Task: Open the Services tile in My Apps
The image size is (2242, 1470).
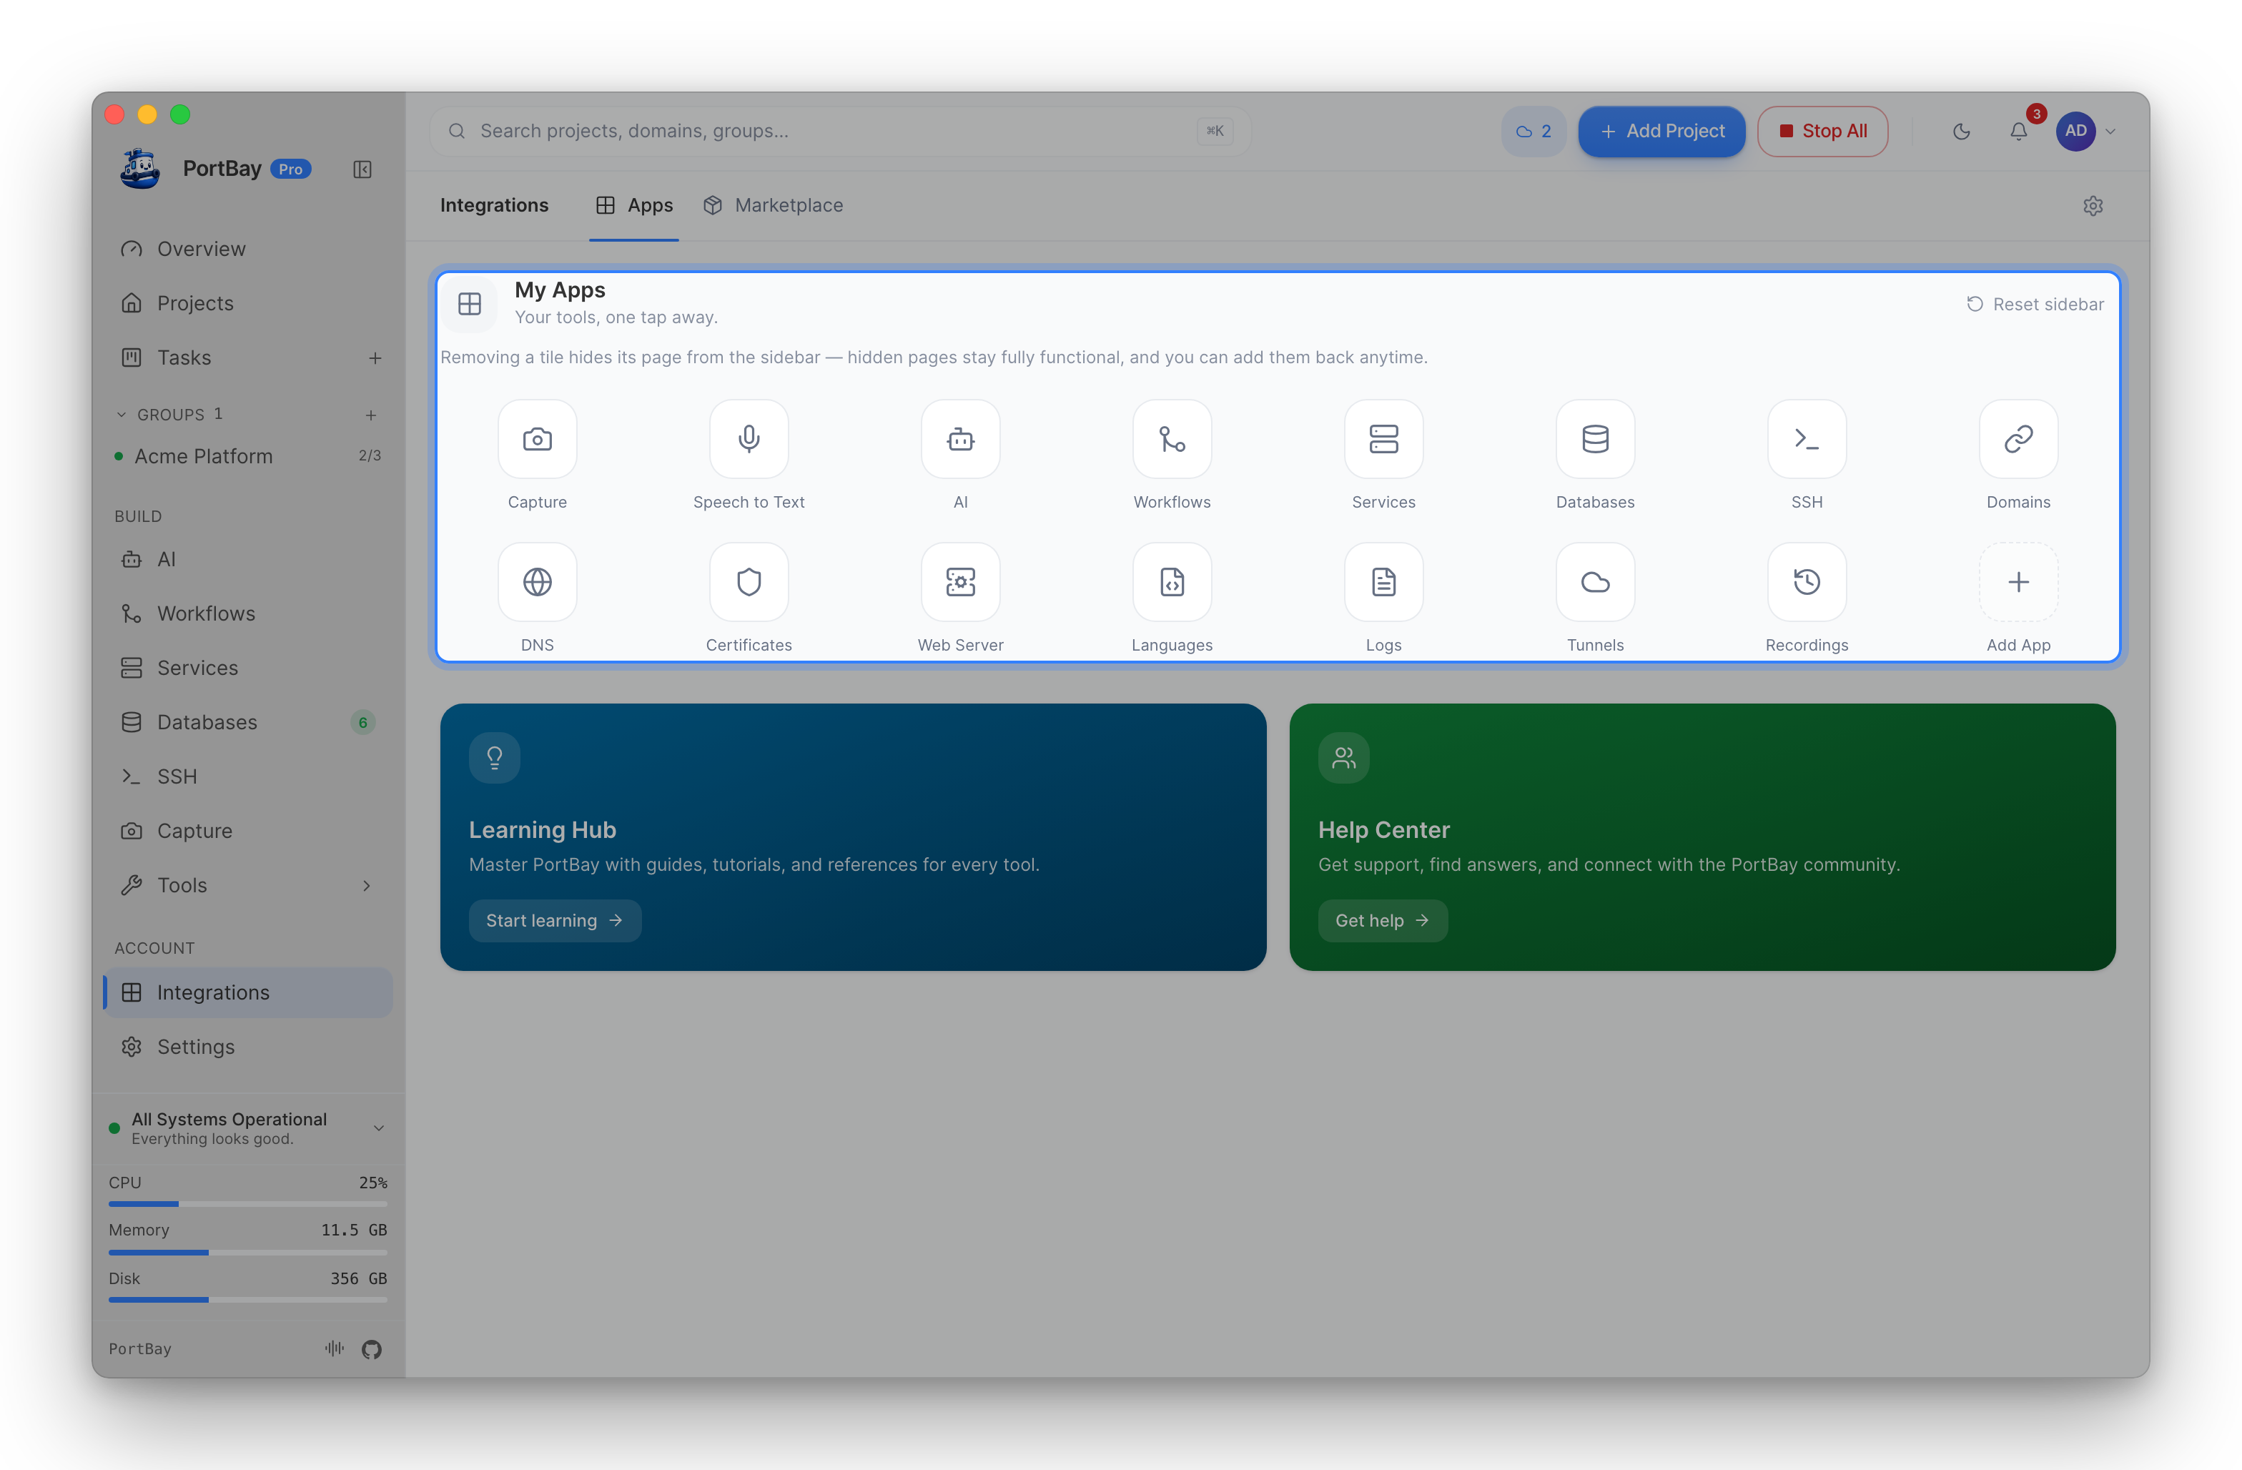Action: [x=1384, y=439]
